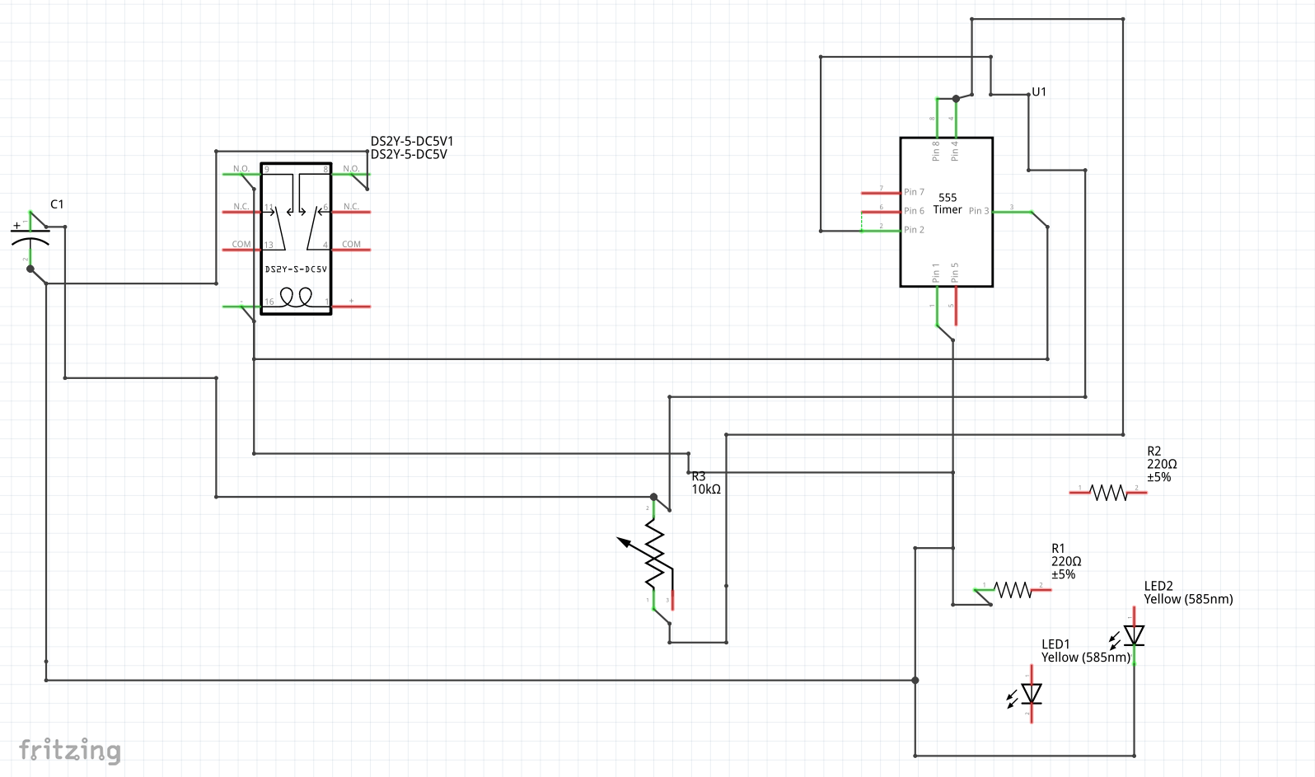Select the R2 resistor symbol
1315x777 pixels.
1108,493
